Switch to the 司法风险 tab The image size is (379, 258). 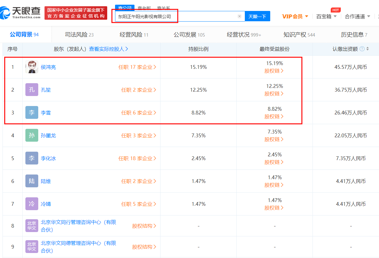click(x=79, y=35)
